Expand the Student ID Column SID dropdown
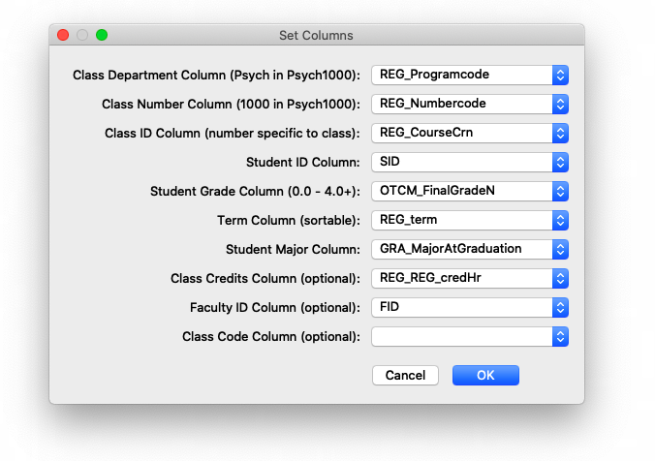The image size is (655, 461). (470, 162)
